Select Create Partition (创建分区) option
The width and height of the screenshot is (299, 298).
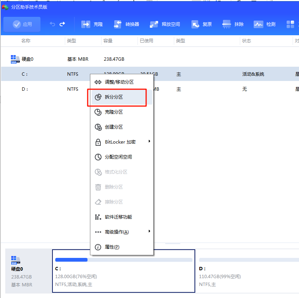114,127
